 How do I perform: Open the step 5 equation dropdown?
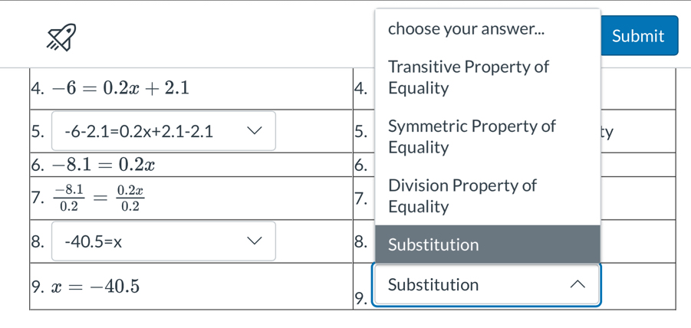click(x=163, y=131)
